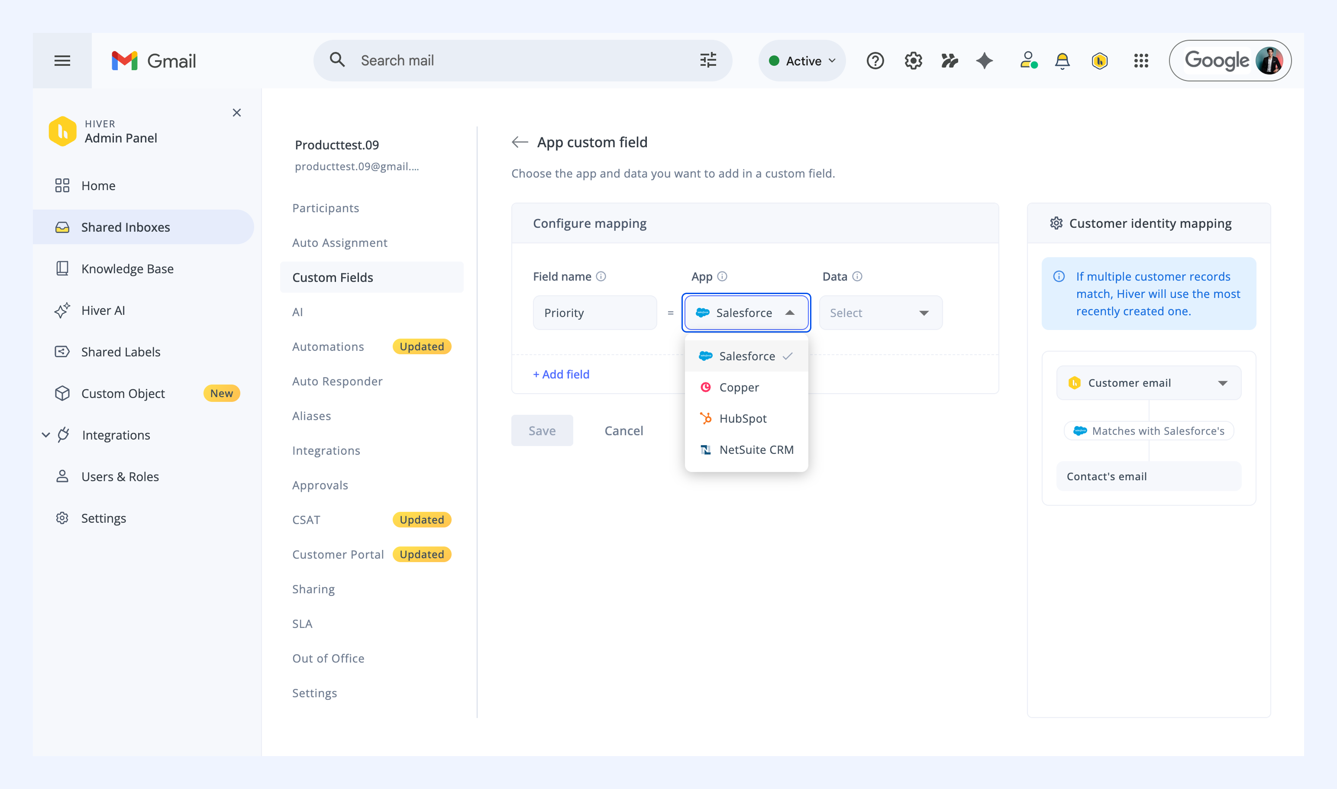This screenshot has width=1337, height=789.
Task: Switch to the CSAT tab
Action: point(306,520)
